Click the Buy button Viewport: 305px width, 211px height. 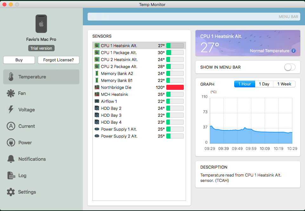(19, 60)
